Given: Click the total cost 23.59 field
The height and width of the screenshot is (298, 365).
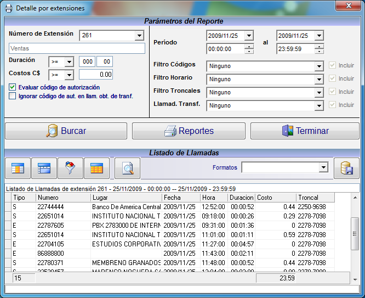Looking at the screenshot, I should [x=276, y=278].
